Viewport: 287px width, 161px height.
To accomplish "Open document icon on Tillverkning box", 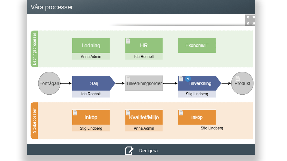I will click(181, 79).
